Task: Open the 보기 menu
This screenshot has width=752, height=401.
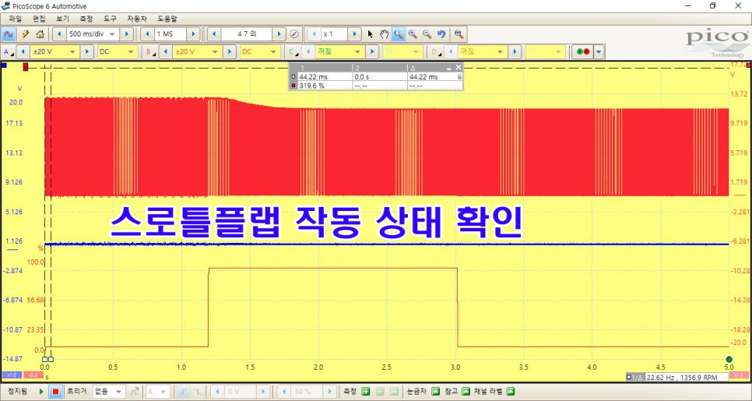Action: (x=62, y=19)
